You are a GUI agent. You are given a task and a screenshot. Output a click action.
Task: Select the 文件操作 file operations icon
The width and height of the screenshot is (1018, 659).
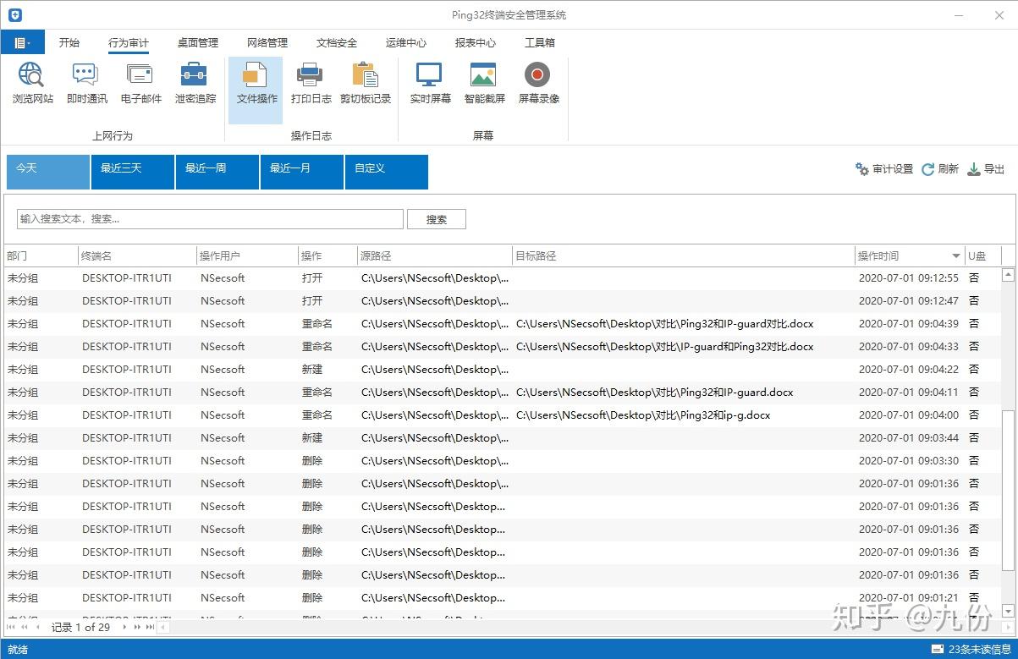point(255,85)
